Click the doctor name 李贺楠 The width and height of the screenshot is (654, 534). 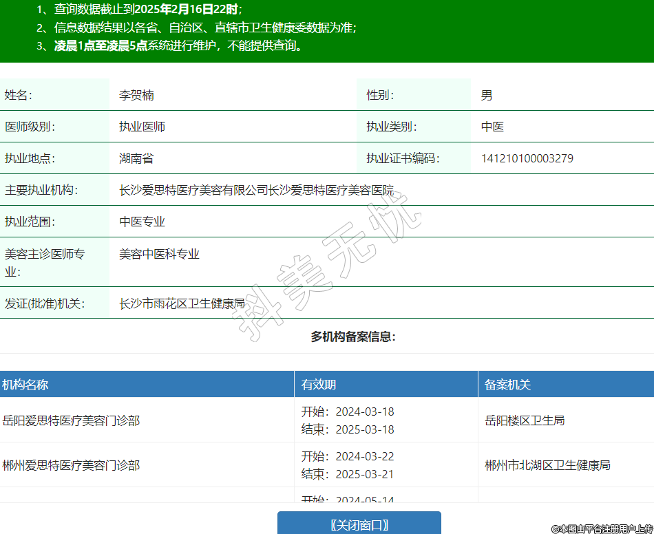tap(136, 96)
